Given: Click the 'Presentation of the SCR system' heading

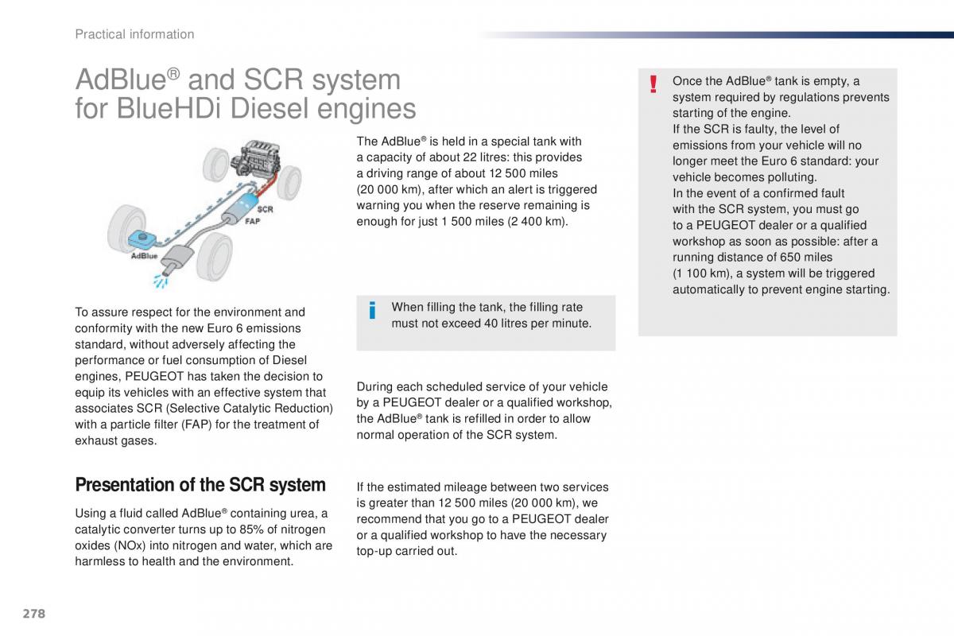Looking at the screenshot, I should 200,485.
